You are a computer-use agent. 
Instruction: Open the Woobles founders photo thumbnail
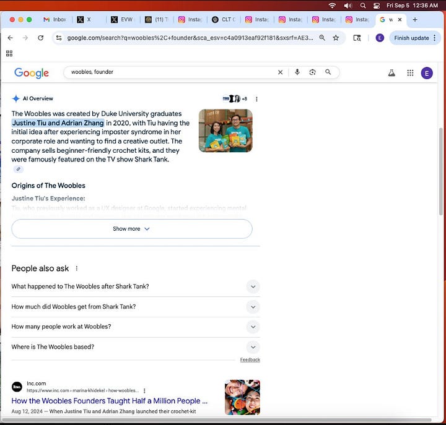225,131
